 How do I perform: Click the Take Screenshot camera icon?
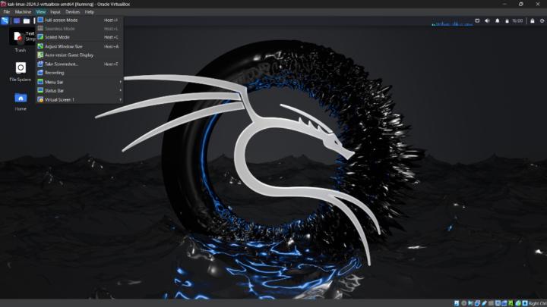click(x=40, y=64)
